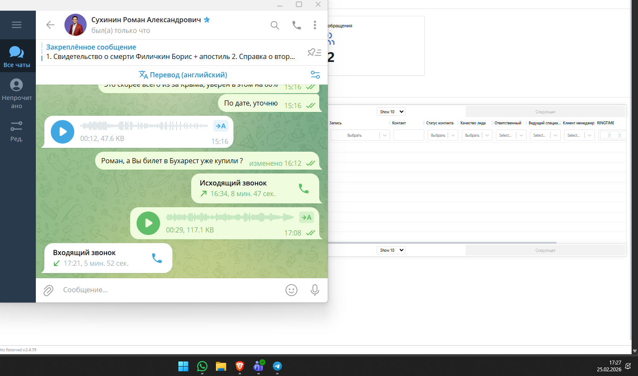Click the top Следующая pagination button

[x=545, y=112]
